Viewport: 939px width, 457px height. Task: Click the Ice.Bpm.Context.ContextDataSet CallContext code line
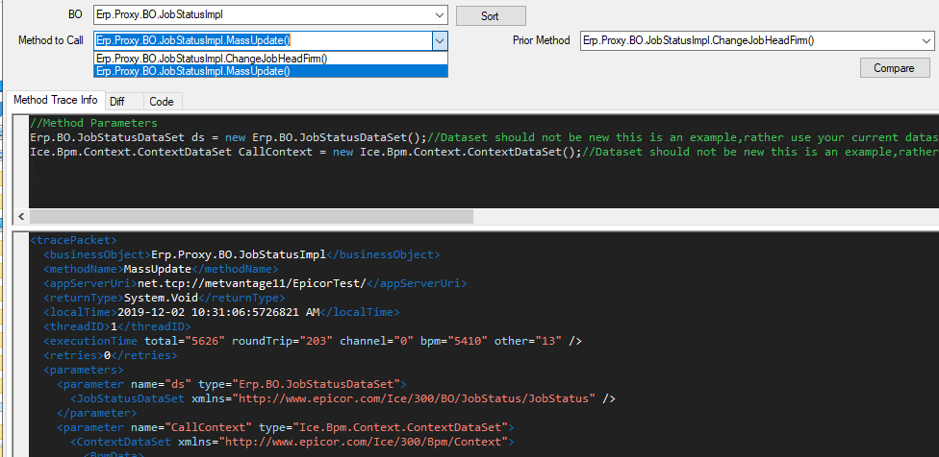[x=484, y=152]
